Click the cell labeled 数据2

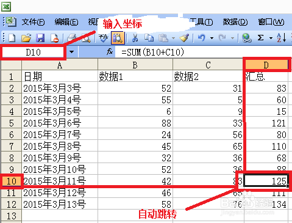click(x=208, y=76)
